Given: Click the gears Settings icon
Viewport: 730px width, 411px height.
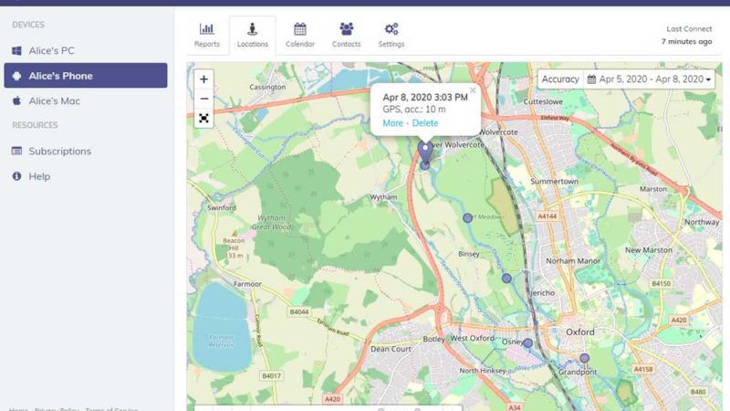Looking at the screenshot, I should [391, 29].
